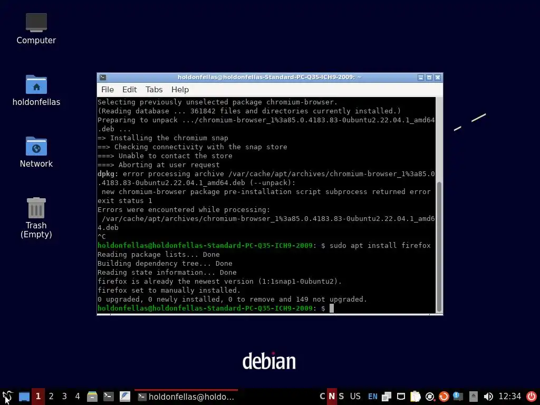Click the 'Building dependency tree... Done' line
The image size is (540, 405).
(x=165, y=264)
